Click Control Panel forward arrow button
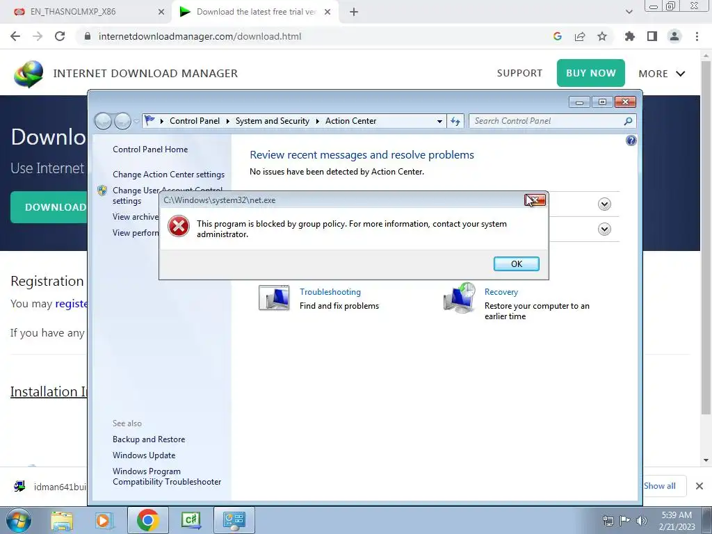This screenshot has width=712, height=534. [122, 121]
